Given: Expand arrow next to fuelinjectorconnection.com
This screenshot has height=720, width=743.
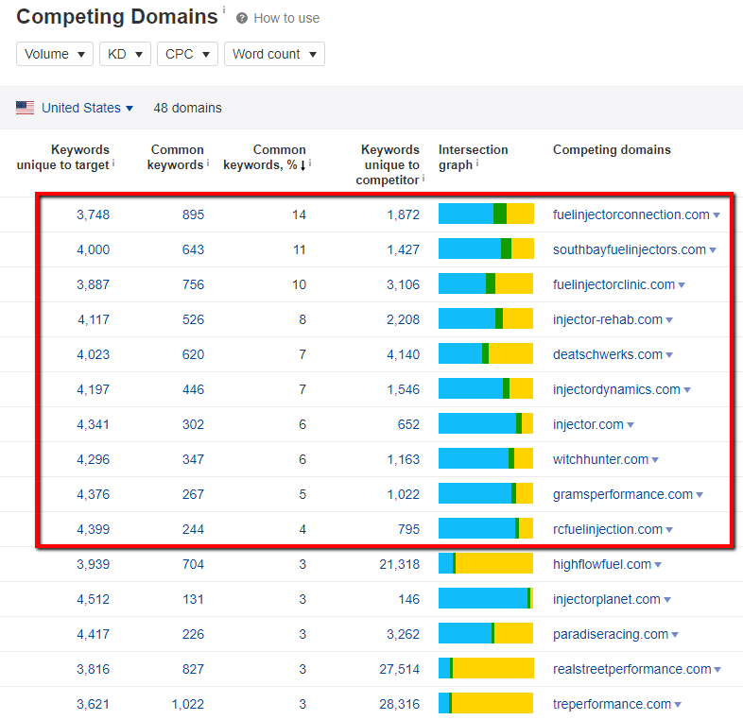Looking at the screenshot, I should coord(717,215).
